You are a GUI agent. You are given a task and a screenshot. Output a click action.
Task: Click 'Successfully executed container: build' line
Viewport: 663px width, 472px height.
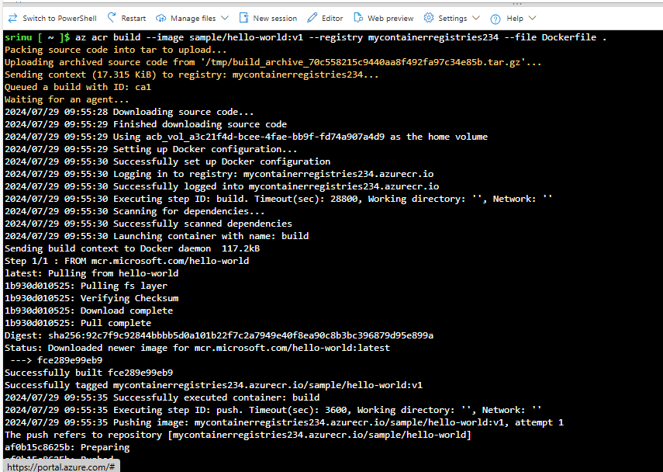tap(162, 397)
